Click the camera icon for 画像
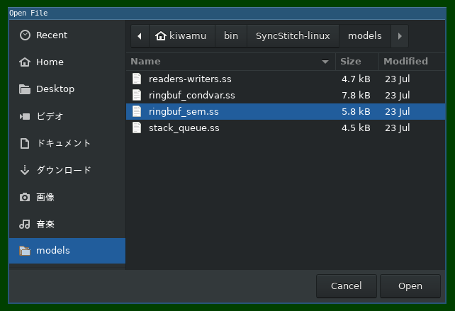455x311 pixels. tap(26, 197)
